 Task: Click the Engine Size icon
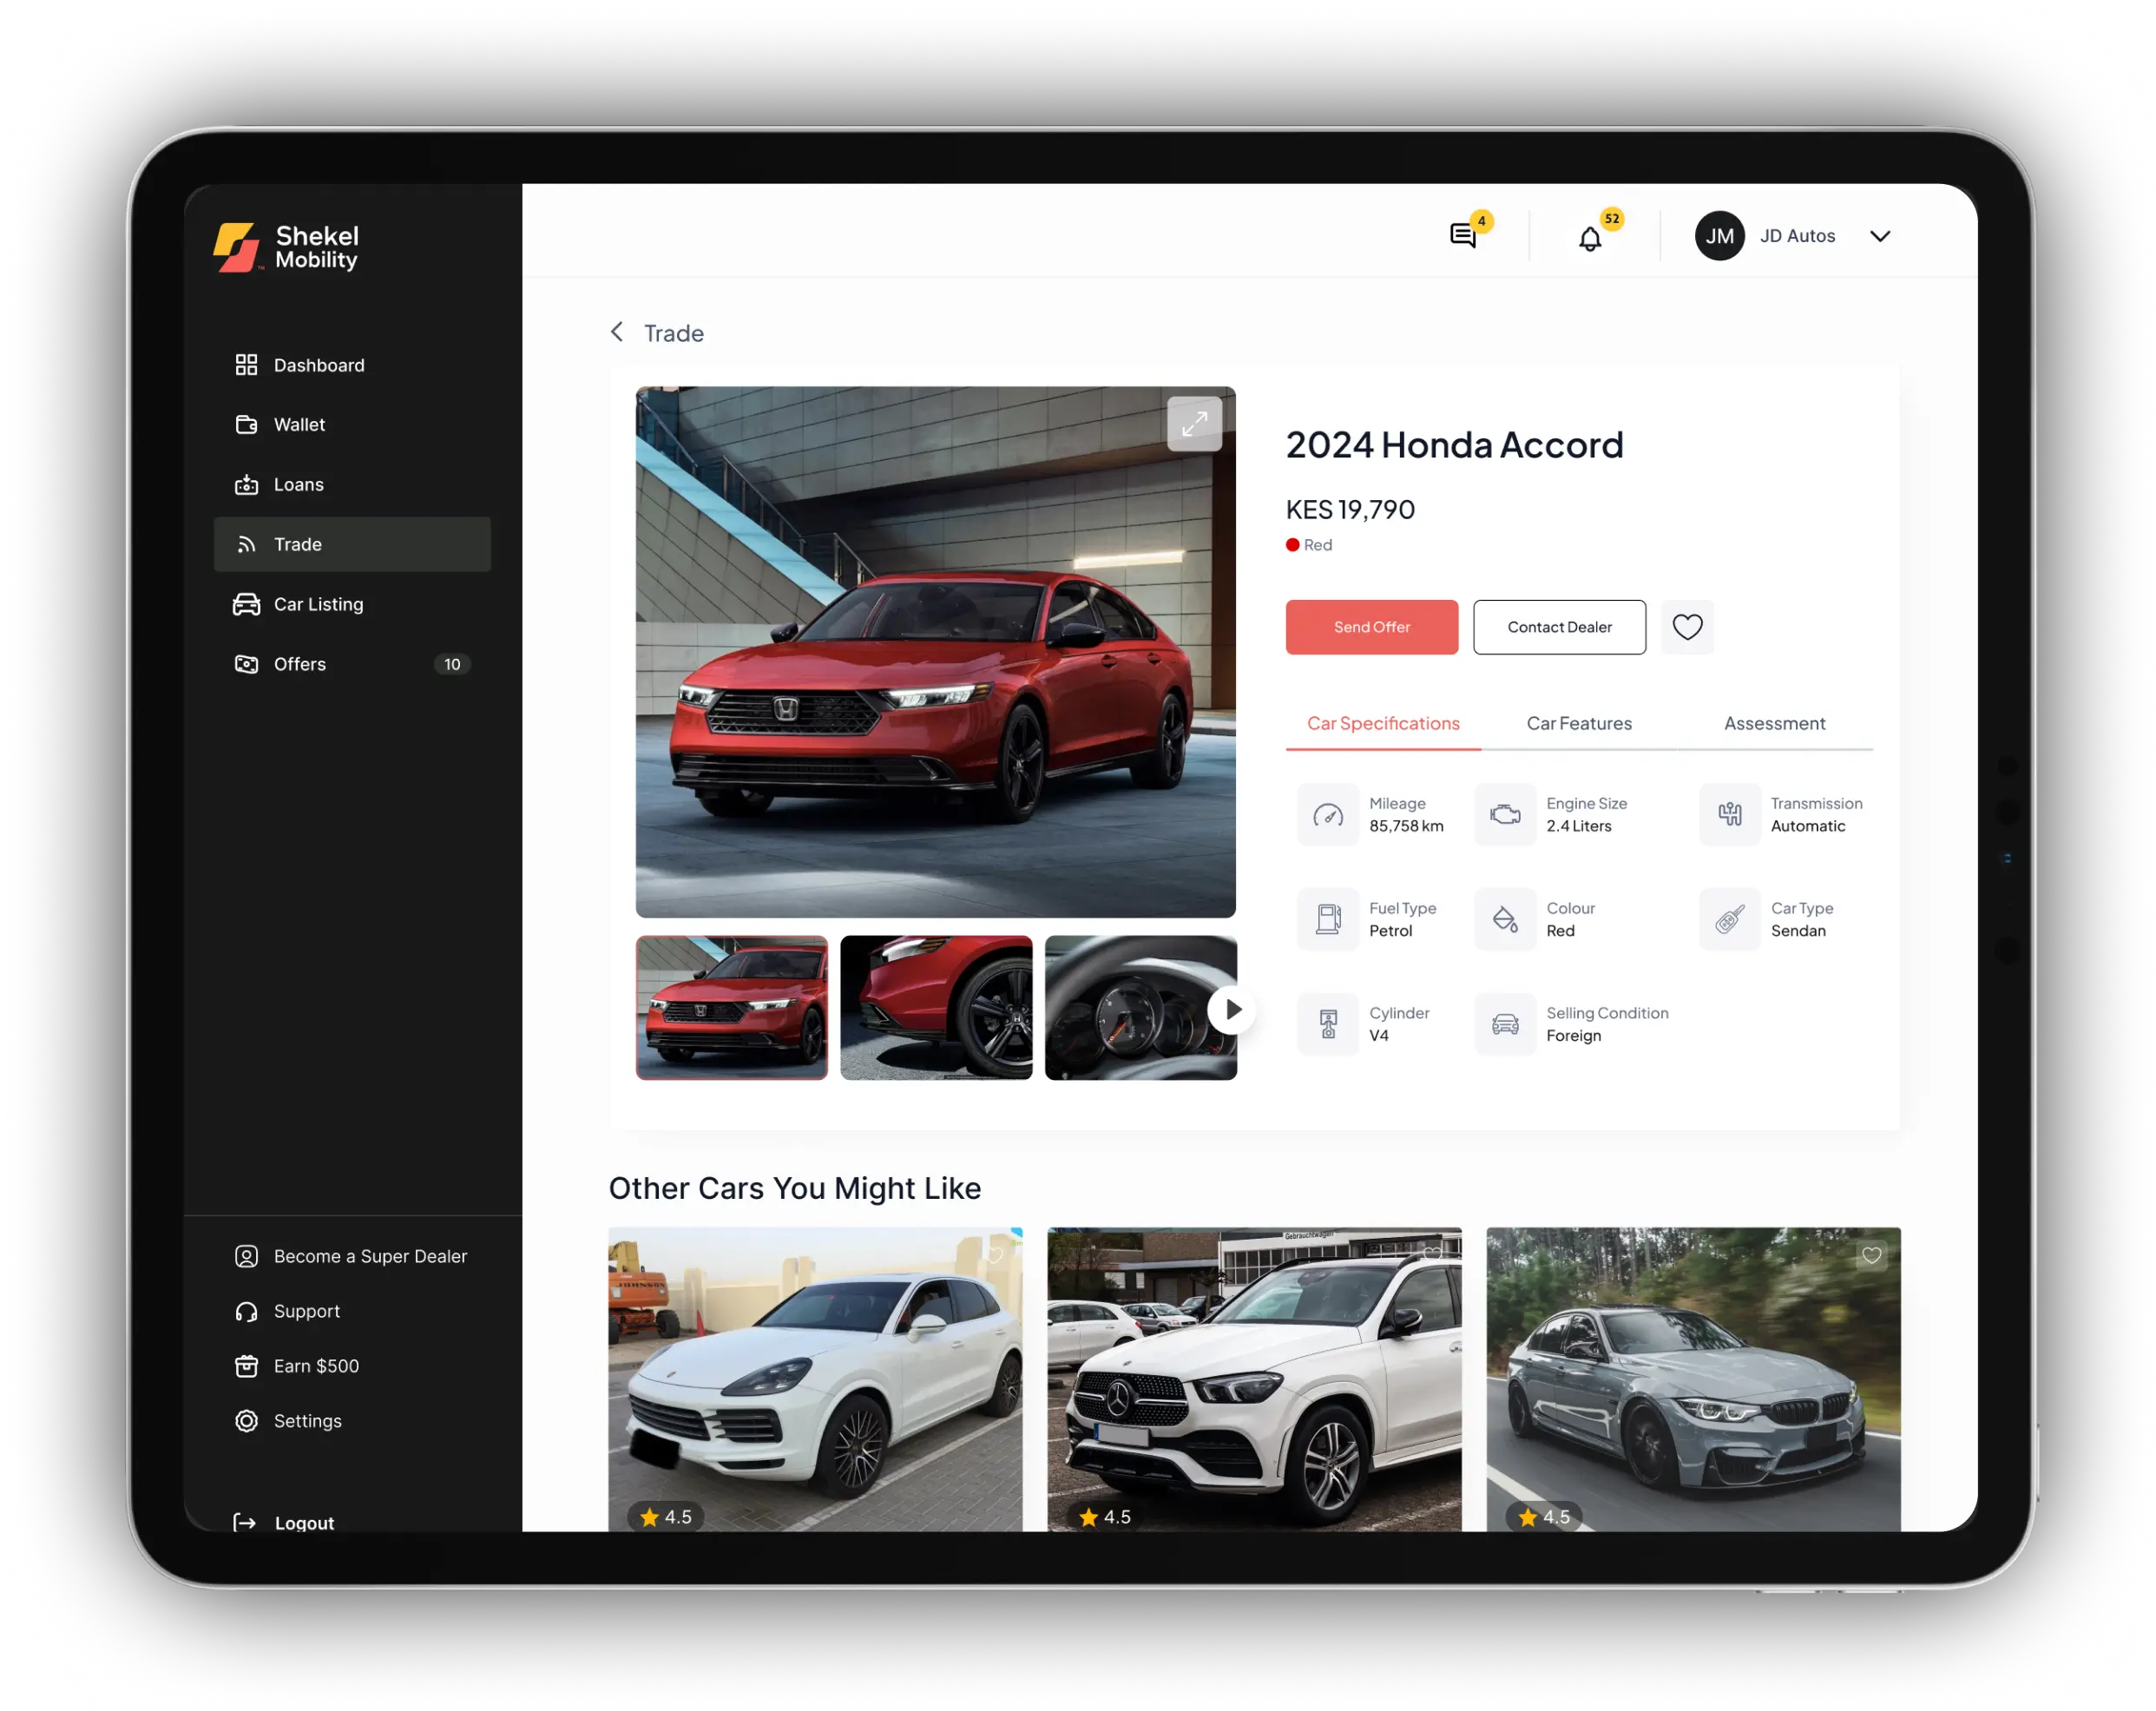tap(1504, 815)
